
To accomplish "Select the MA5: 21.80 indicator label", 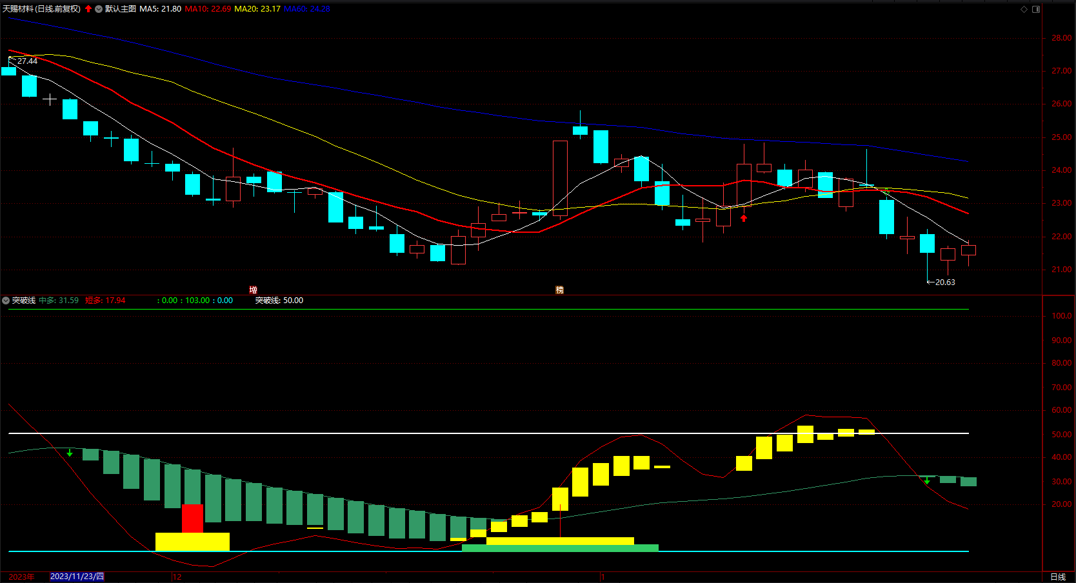I will click(160, 9).
